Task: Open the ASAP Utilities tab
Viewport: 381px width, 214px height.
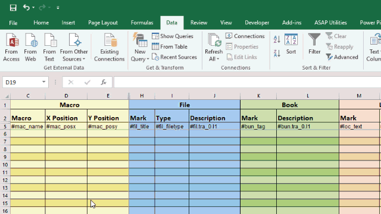Action: (x=330, y=23)
